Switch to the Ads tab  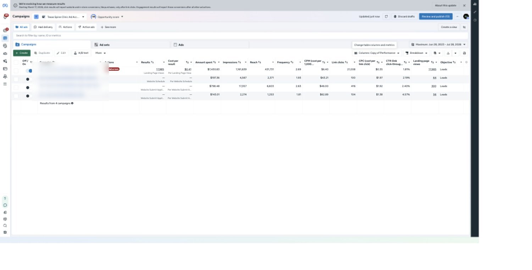[210, 45]
